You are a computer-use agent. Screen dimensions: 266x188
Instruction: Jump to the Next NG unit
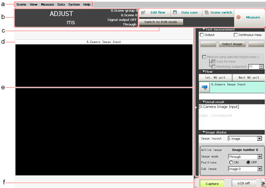point(249,77)
